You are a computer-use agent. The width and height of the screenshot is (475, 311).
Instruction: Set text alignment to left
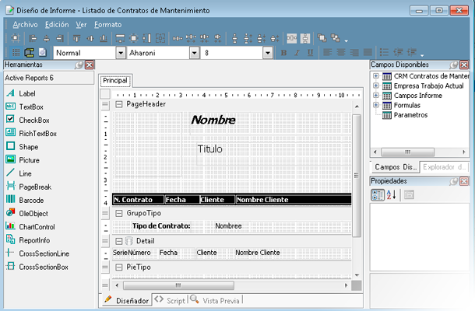click(328, 53)
